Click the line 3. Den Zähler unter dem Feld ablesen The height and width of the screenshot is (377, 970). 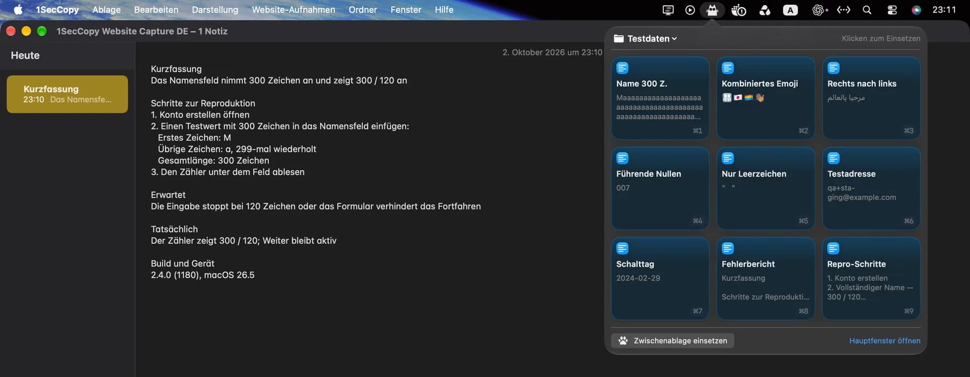227,172
